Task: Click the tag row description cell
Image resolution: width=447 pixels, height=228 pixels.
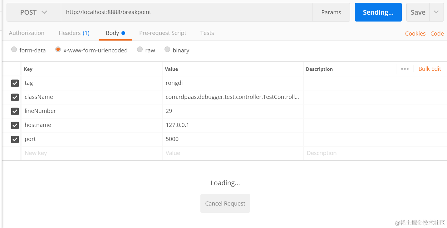Action: [375, 83]
